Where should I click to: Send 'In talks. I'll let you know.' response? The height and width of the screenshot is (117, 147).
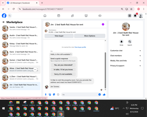click(x=63, y=70)
